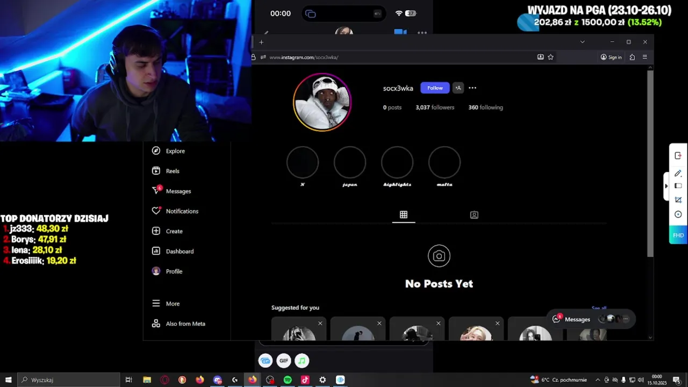The image size is (688, 387).
Task: Click site permissions icon beside URL
Action: pos(263,57)
